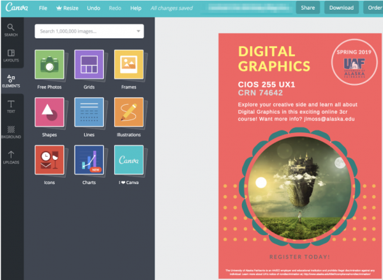Screen dimensions: 383x280
Task: Open the Icons element category
Action: click(x=49, y=160)
